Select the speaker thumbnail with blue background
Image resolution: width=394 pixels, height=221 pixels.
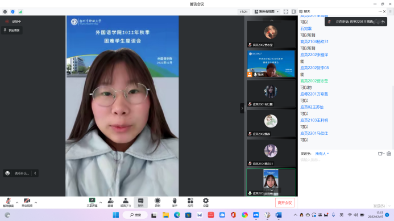tap(271, 63)
